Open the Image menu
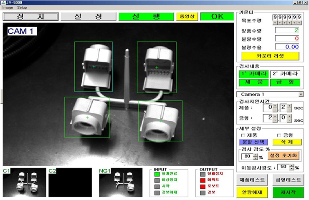This screenshot has width=309, height=200. click(8, 7)
